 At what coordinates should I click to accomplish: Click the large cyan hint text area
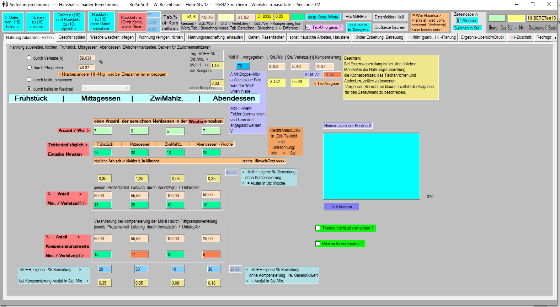(x=371, y=166)
